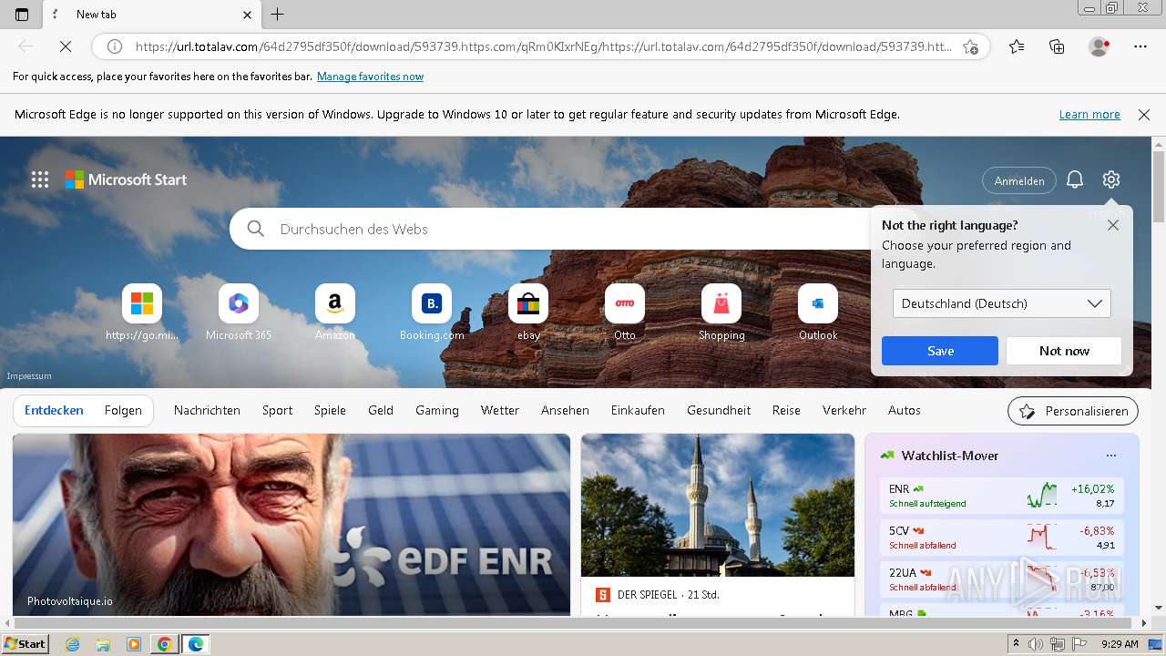Image resolution: width=1166 pixels, height=656 pixels.
Task: Open notifications bell on Microsoft Start
Action: click(x=1075, y=179)
